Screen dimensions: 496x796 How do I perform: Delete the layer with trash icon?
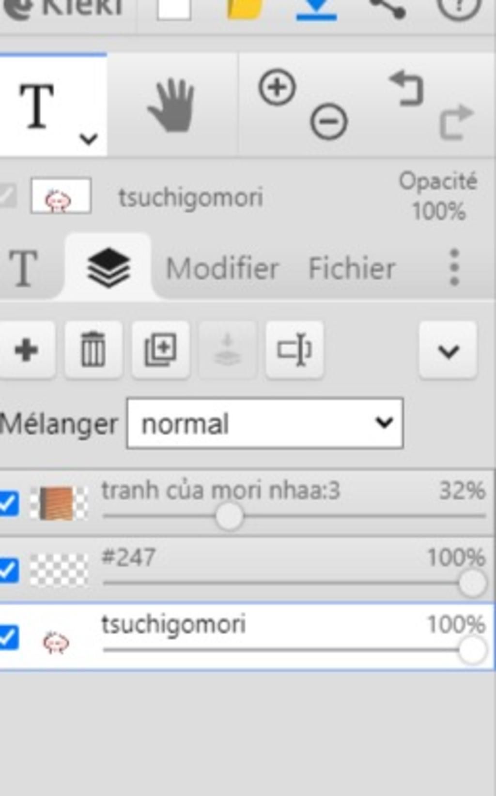tap(93, 350)
